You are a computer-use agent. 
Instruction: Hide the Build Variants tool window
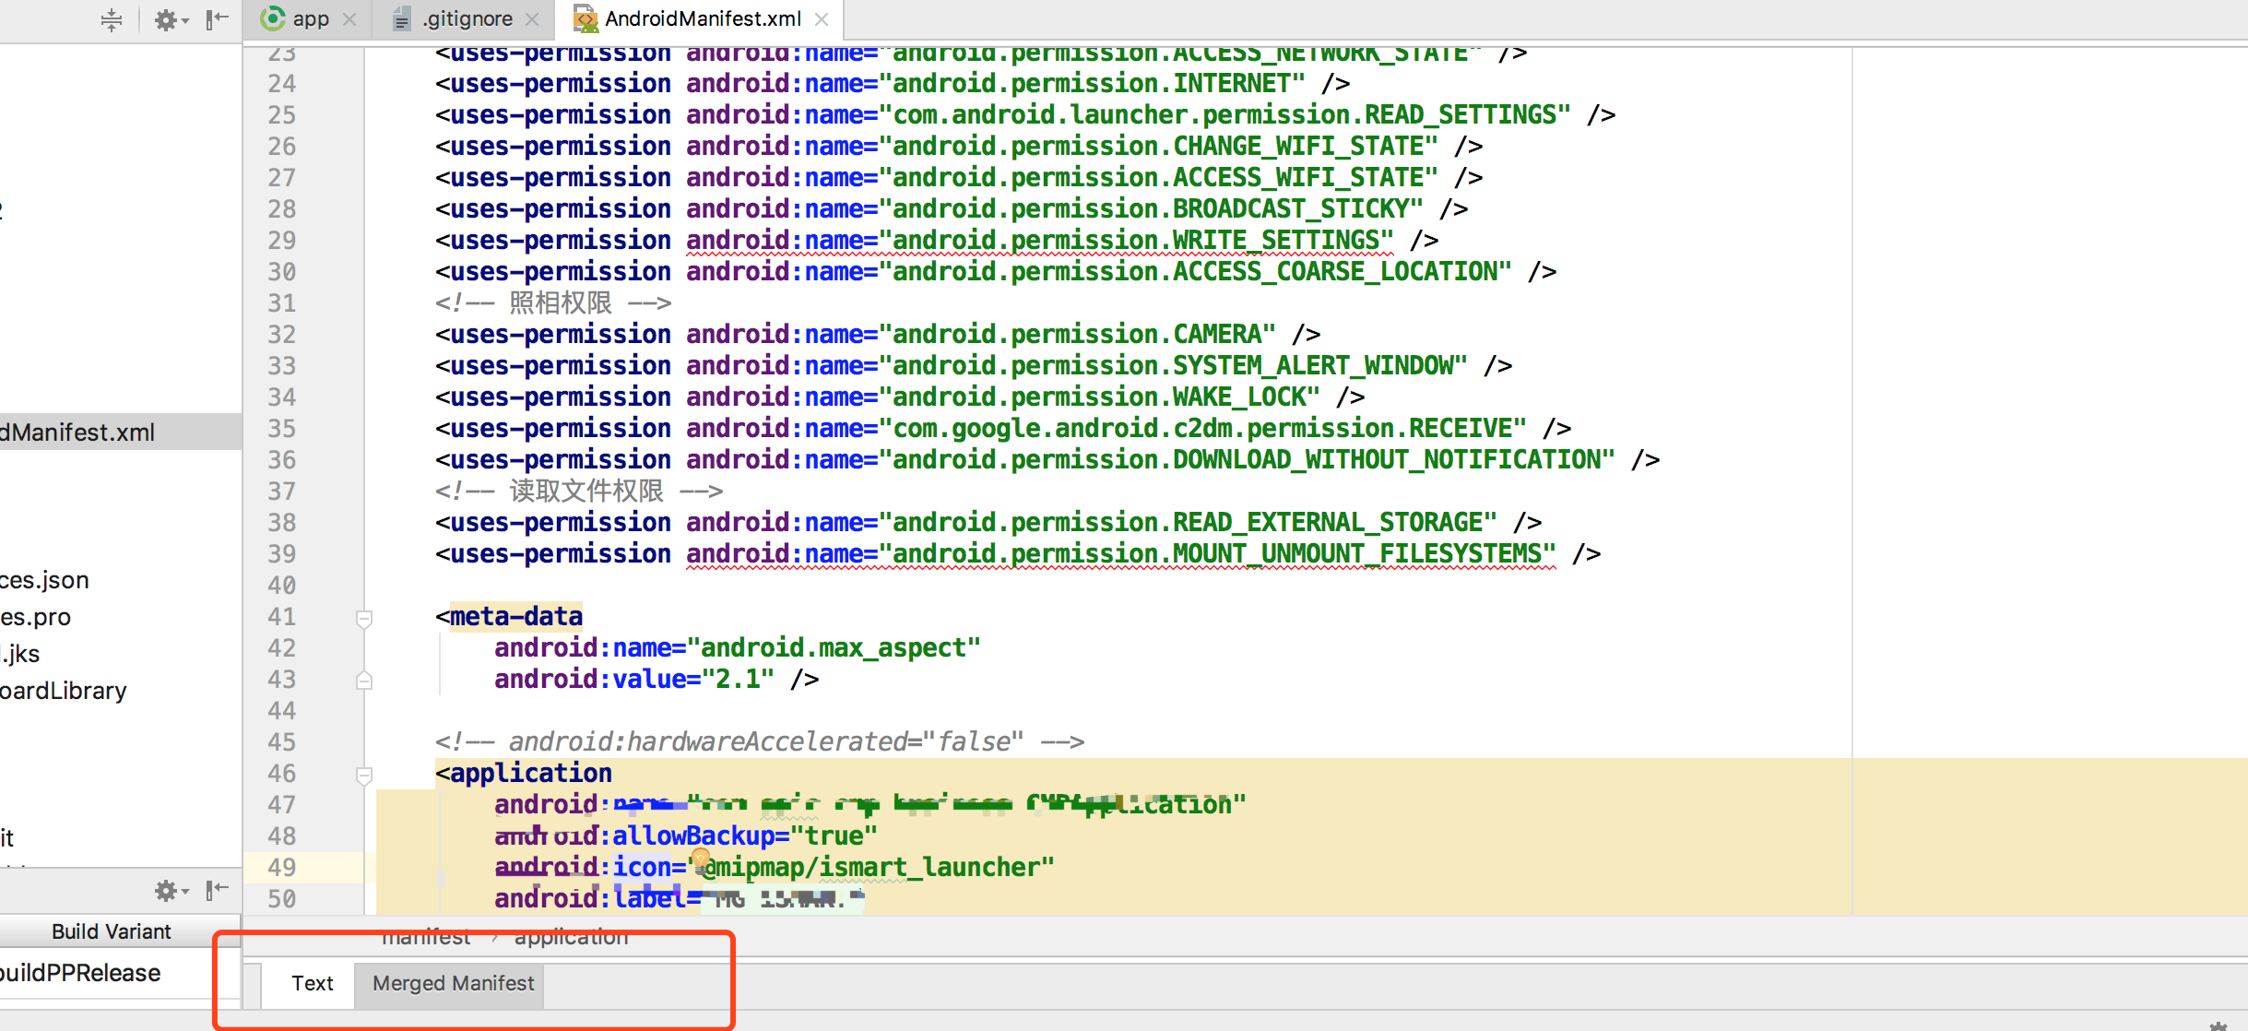click(218, 890)
